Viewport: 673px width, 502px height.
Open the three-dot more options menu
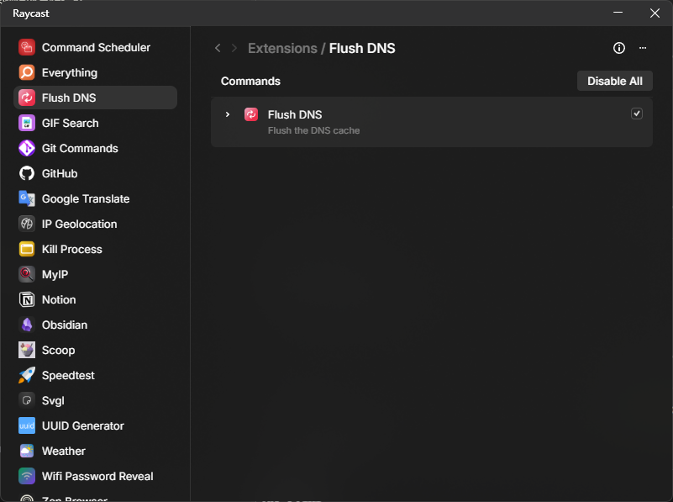(643, 49)
